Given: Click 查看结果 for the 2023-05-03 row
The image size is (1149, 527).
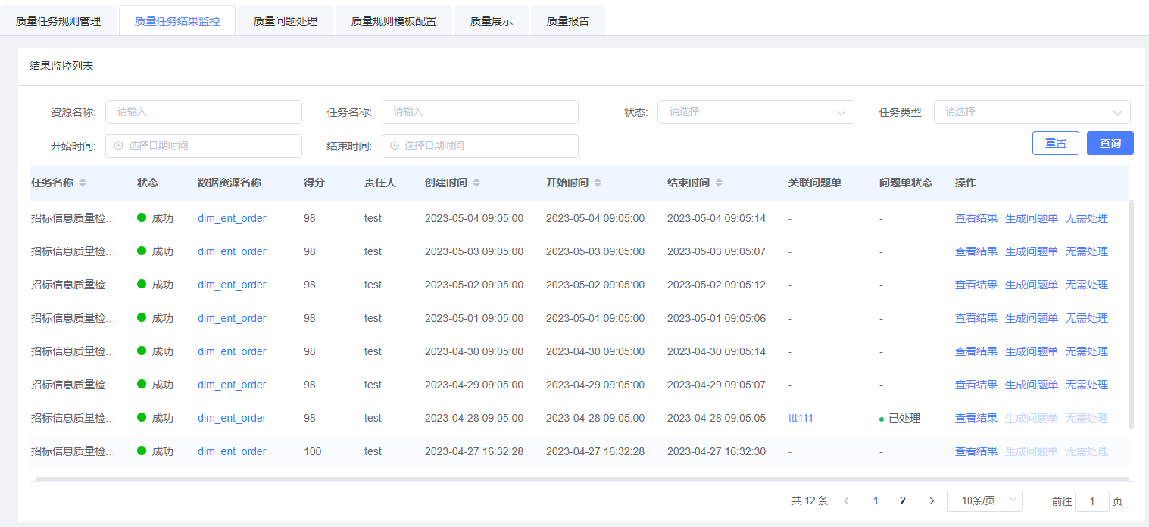Looking at the screenshot, I should click(976, 251).
